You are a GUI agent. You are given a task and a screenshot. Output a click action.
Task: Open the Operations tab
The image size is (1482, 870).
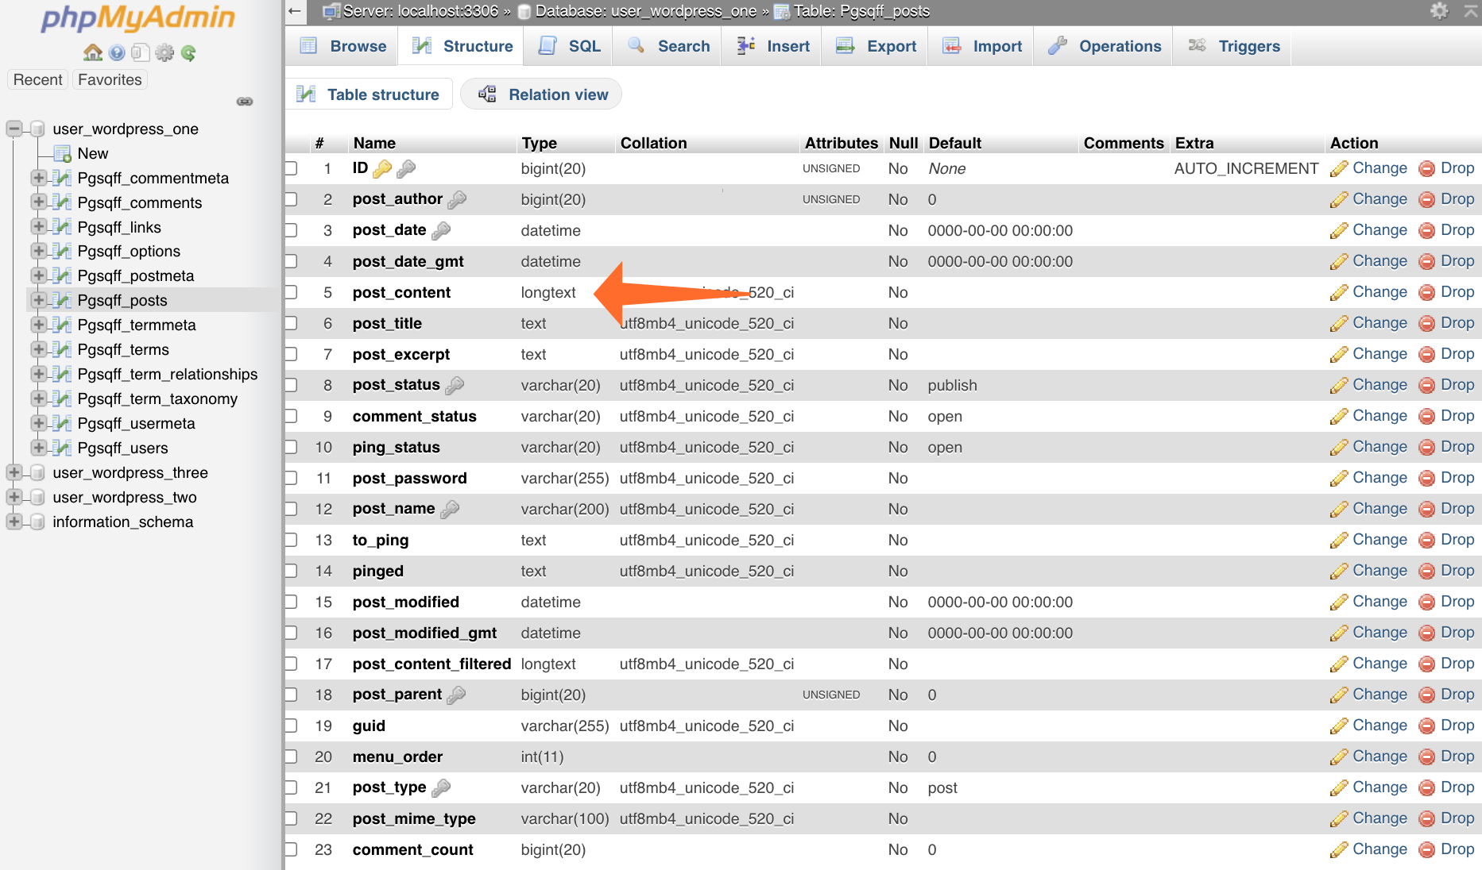pos(1105,46)
